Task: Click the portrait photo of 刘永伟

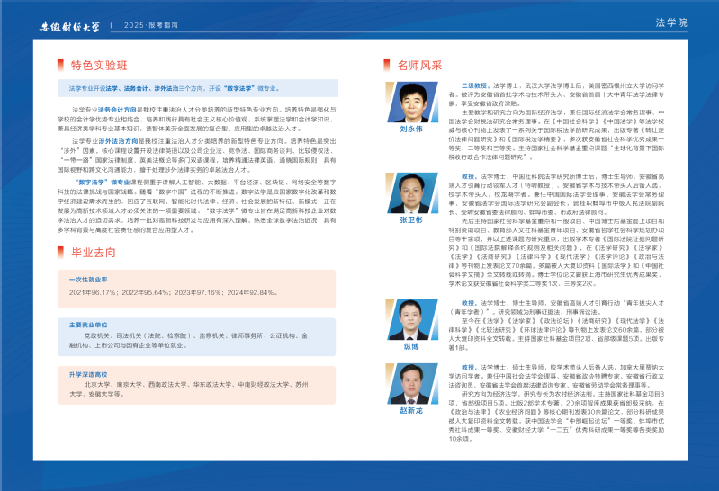Action: (412, 102)
